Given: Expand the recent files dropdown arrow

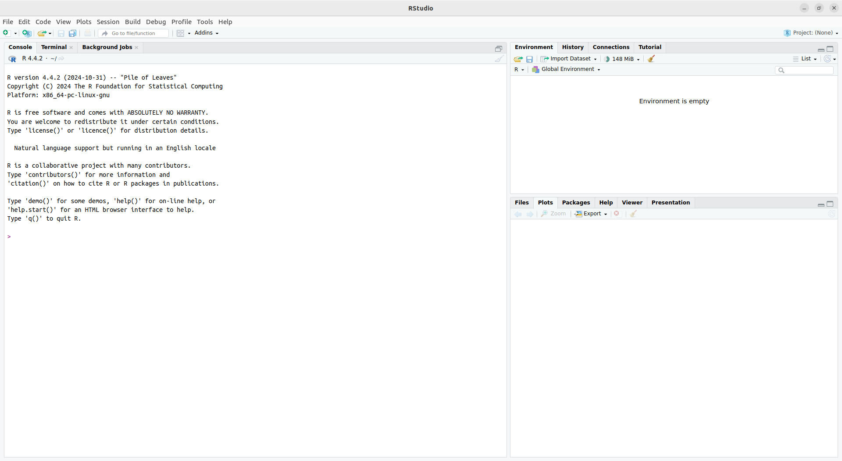Looking at the screenshot, I should (50, 33).
